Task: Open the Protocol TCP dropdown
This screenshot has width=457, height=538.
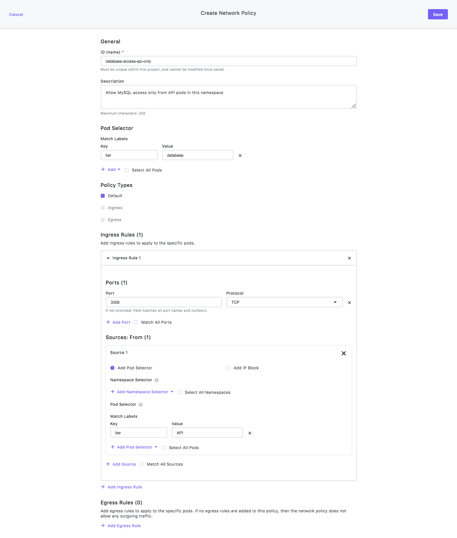Action: pos(285,302)
